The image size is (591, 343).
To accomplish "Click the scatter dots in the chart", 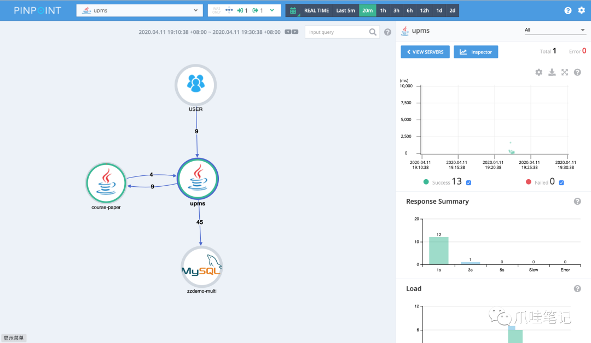I will pyautogui.click(x=512, y=152).
